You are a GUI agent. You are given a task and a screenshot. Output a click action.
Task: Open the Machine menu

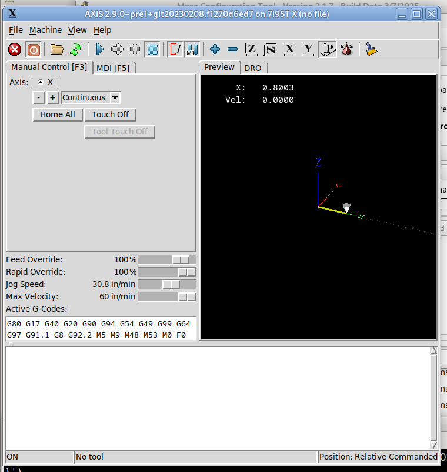point(45,30)
